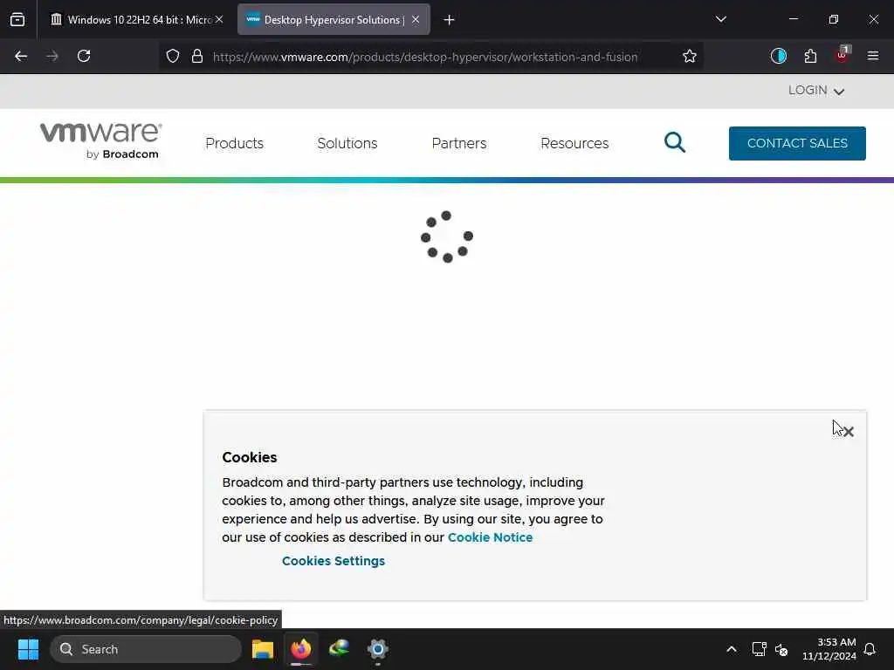Go to VMware by Broadcom logo home
This screenshot has height=670, width=894.
pos(101,140)
